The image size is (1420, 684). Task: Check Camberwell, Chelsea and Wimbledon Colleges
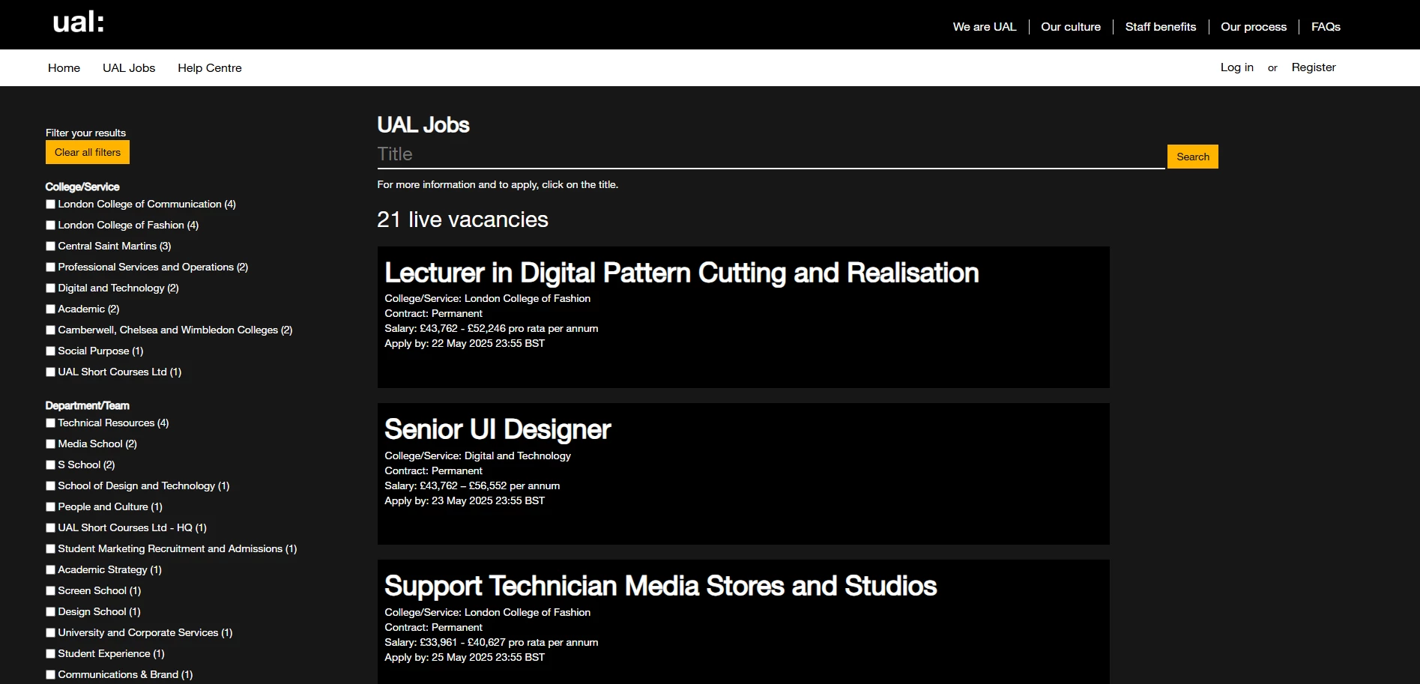(x=50, y=330)
